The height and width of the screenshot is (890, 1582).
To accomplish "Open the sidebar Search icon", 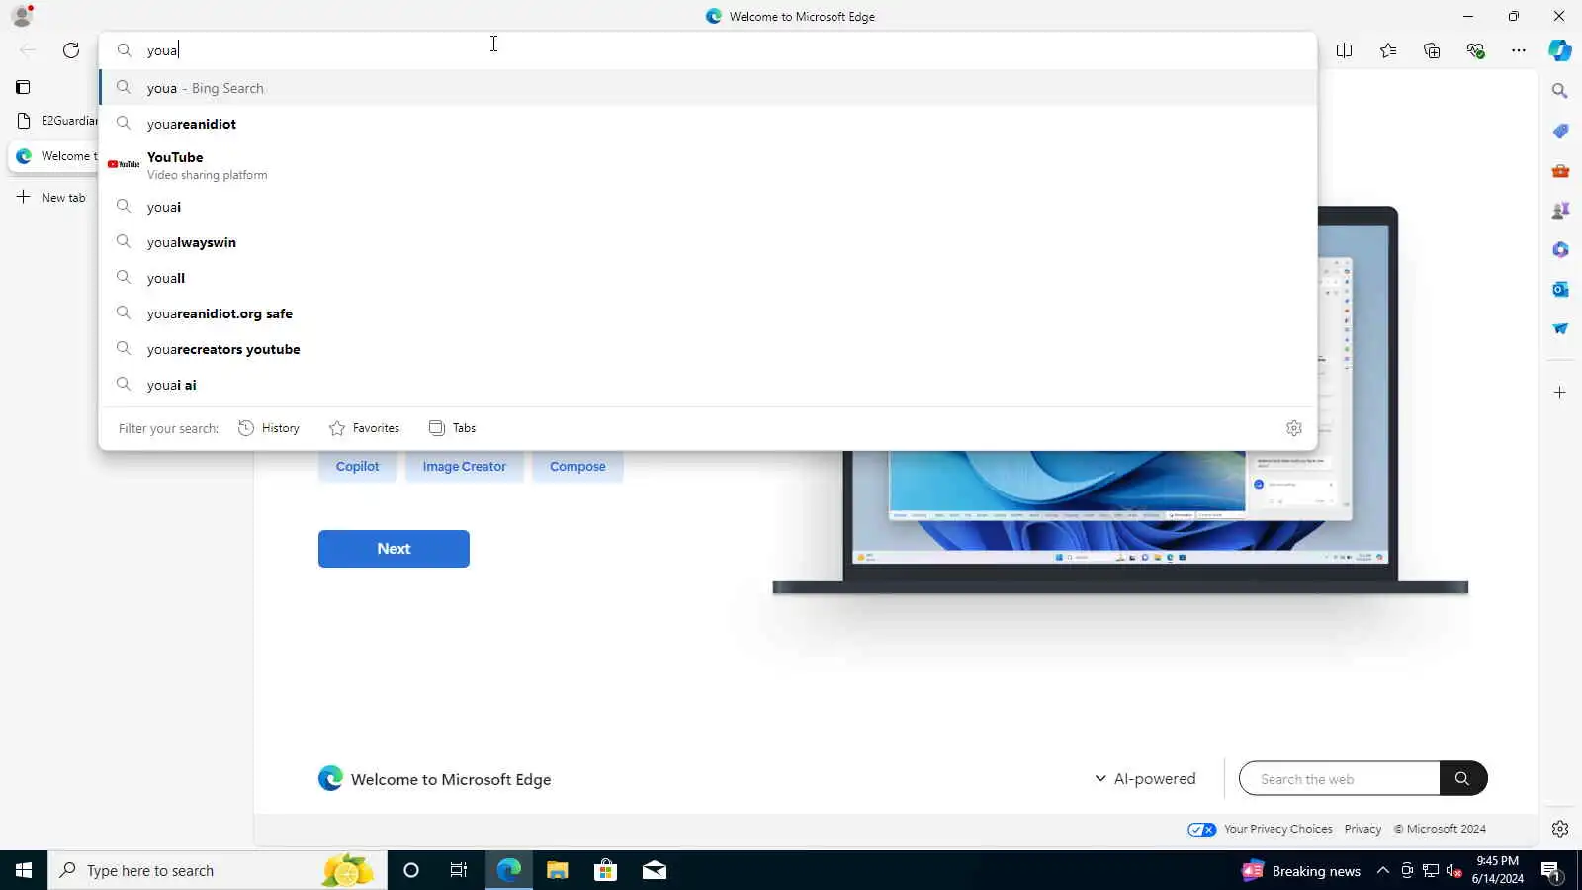I will [x=1560, y=91].
